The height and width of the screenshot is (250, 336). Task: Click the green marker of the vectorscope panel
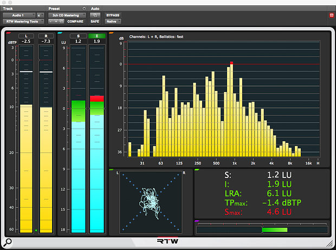[x=111, y=170]
